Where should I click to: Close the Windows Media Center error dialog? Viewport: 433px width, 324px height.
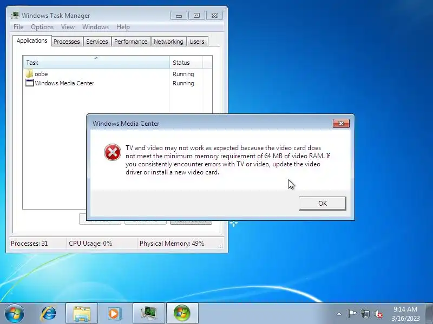point(341,124)
